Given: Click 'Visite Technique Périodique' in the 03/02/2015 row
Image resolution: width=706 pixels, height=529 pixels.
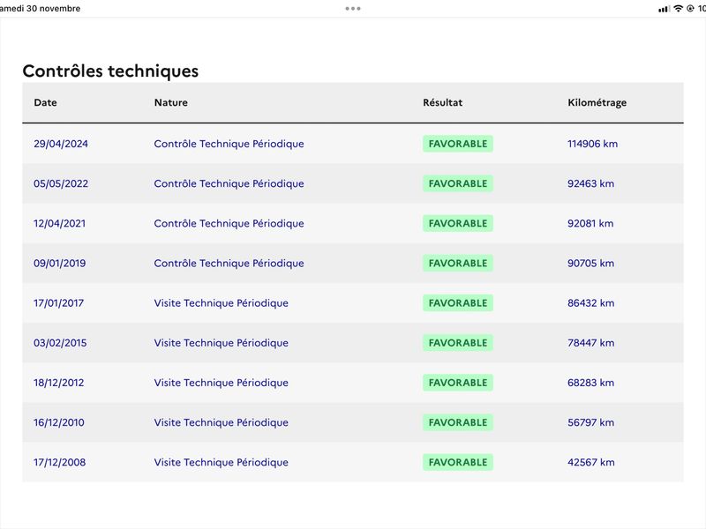Looking at the screenshot, I should [x=222, y=343].
